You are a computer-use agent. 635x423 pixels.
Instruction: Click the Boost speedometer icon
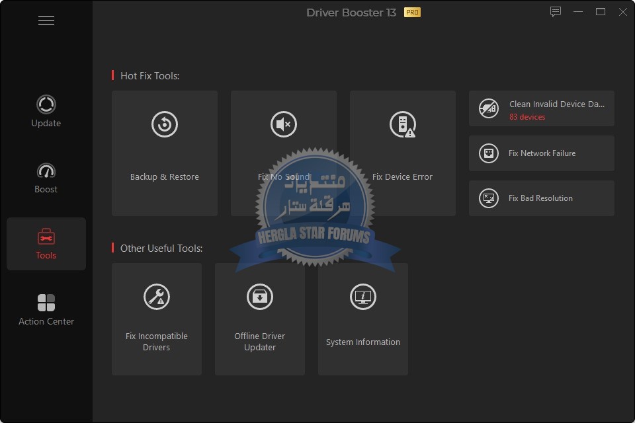tap(46, 171)
